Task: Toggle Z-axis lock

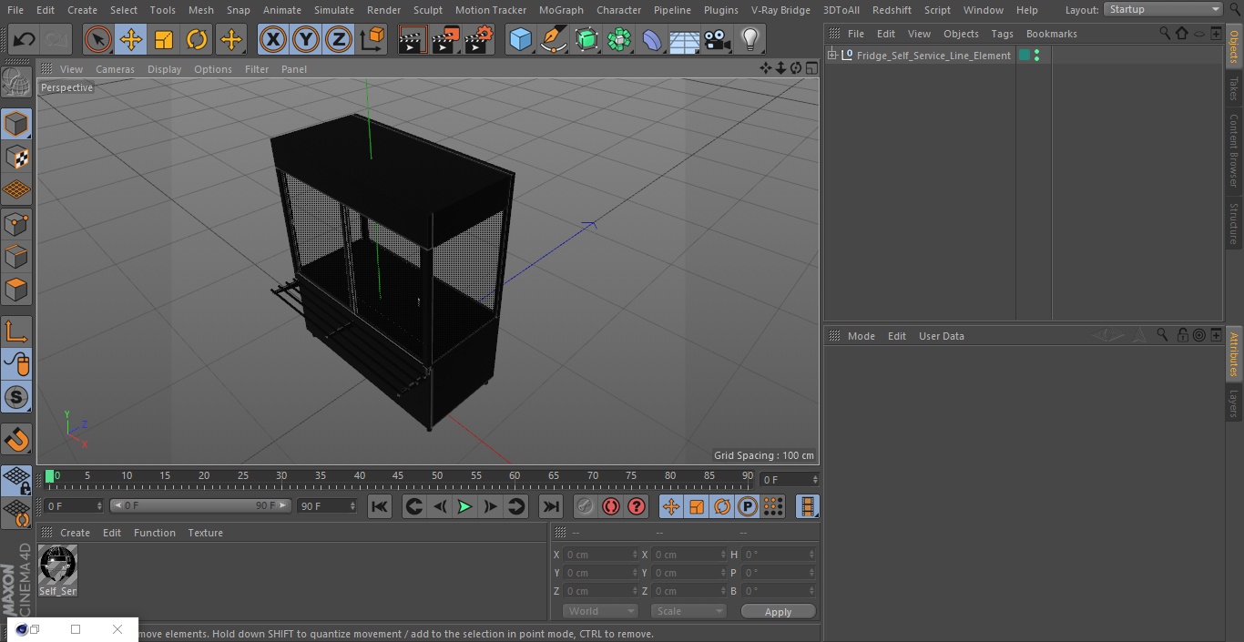Action: tap(338, 39)
